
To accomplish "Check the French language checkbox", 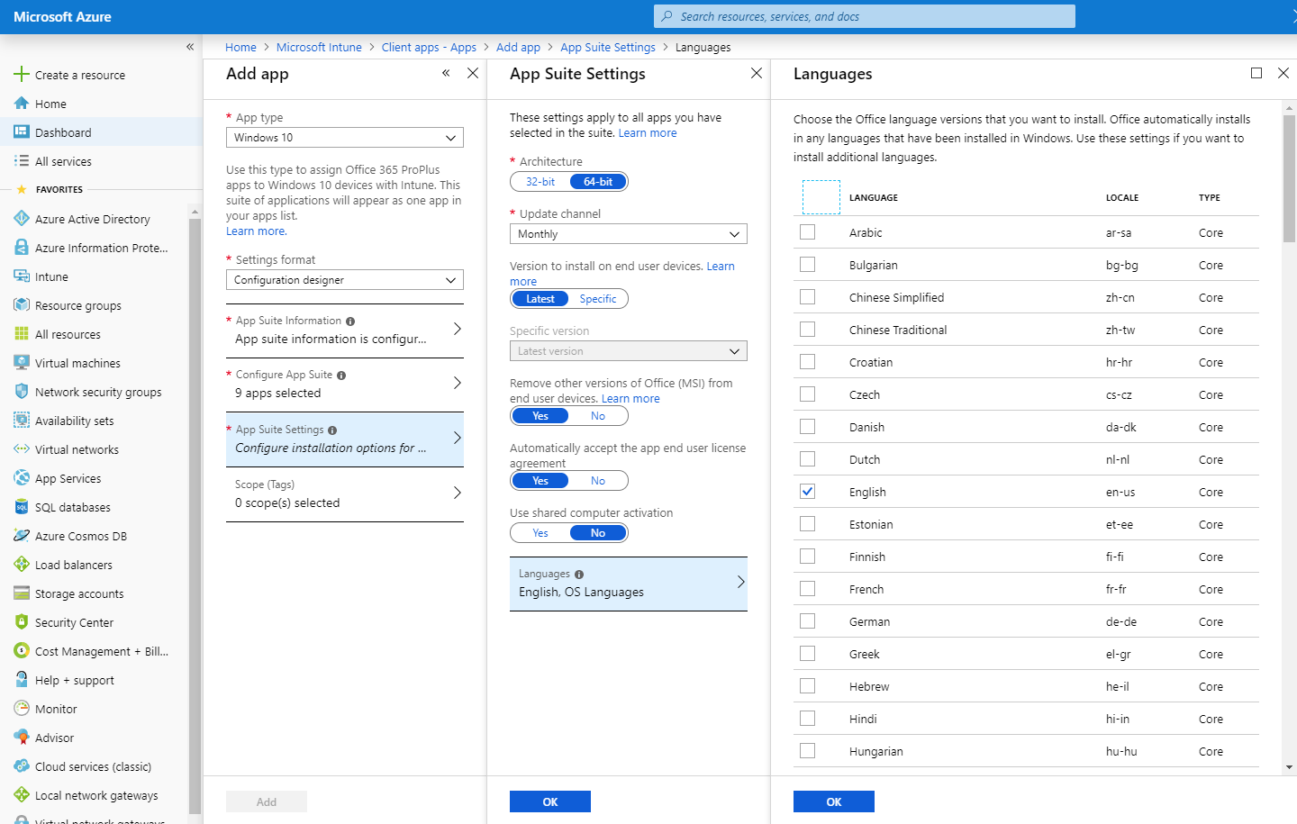I will [x=807, y=589].
